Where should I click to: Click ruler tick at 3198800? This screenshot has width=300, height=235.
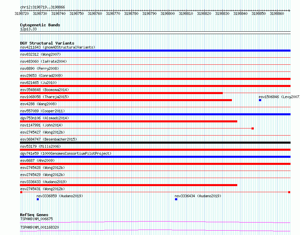pos(168,13)
